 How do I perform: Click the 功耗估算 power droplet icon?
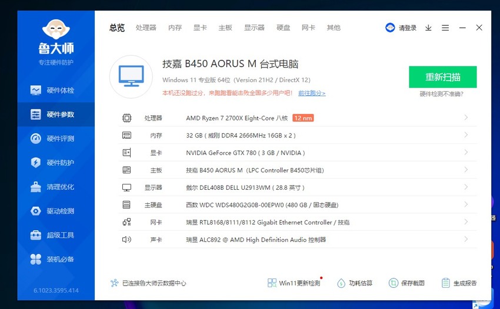(341, 283)
